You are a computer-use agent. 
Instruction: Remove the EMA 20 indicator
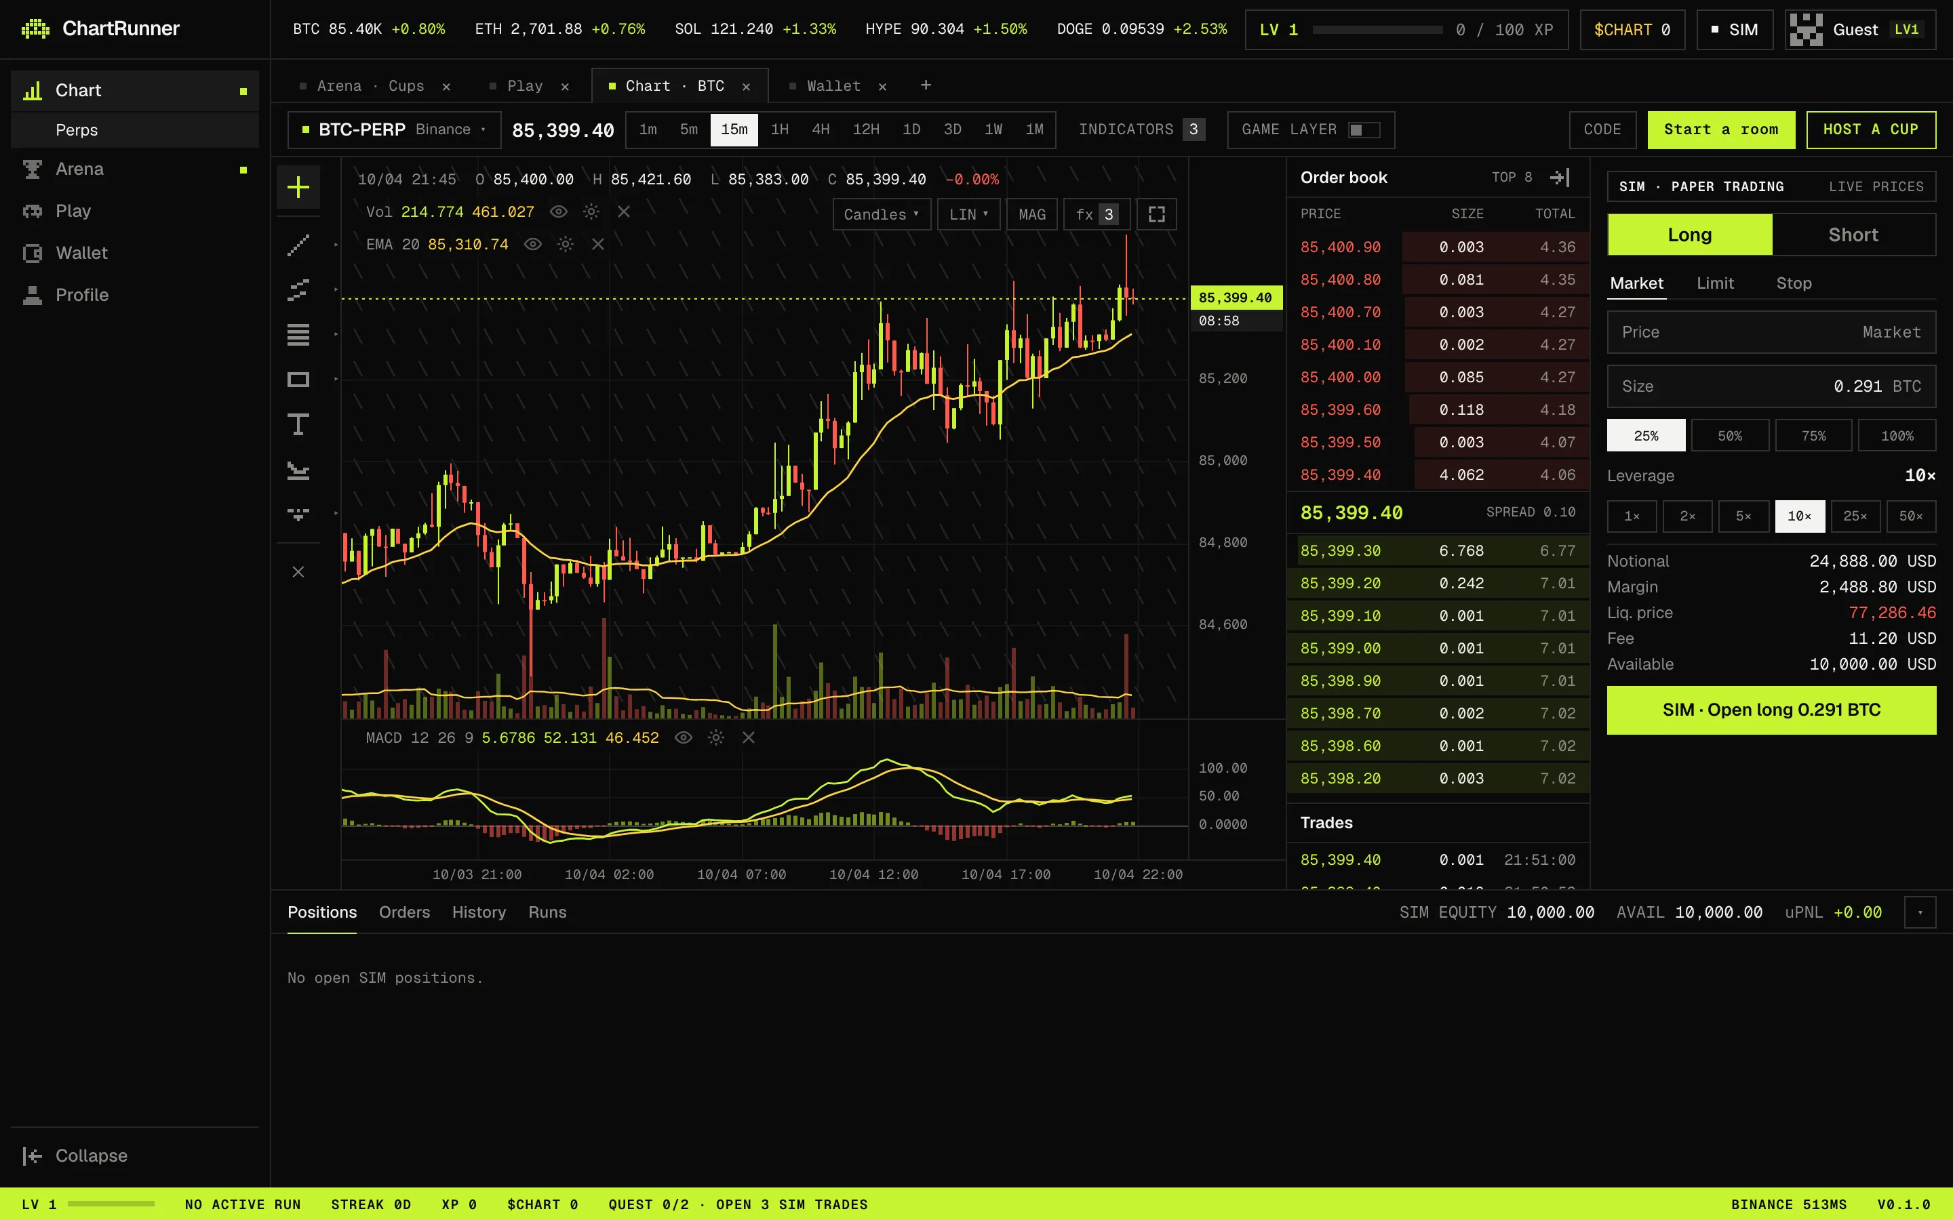coord(598,245)
